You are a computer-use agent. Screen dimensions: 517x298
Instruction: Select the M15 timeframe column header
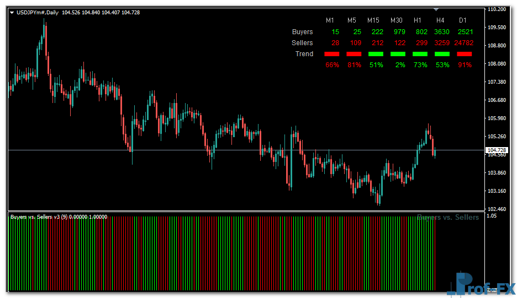(373, 20)
